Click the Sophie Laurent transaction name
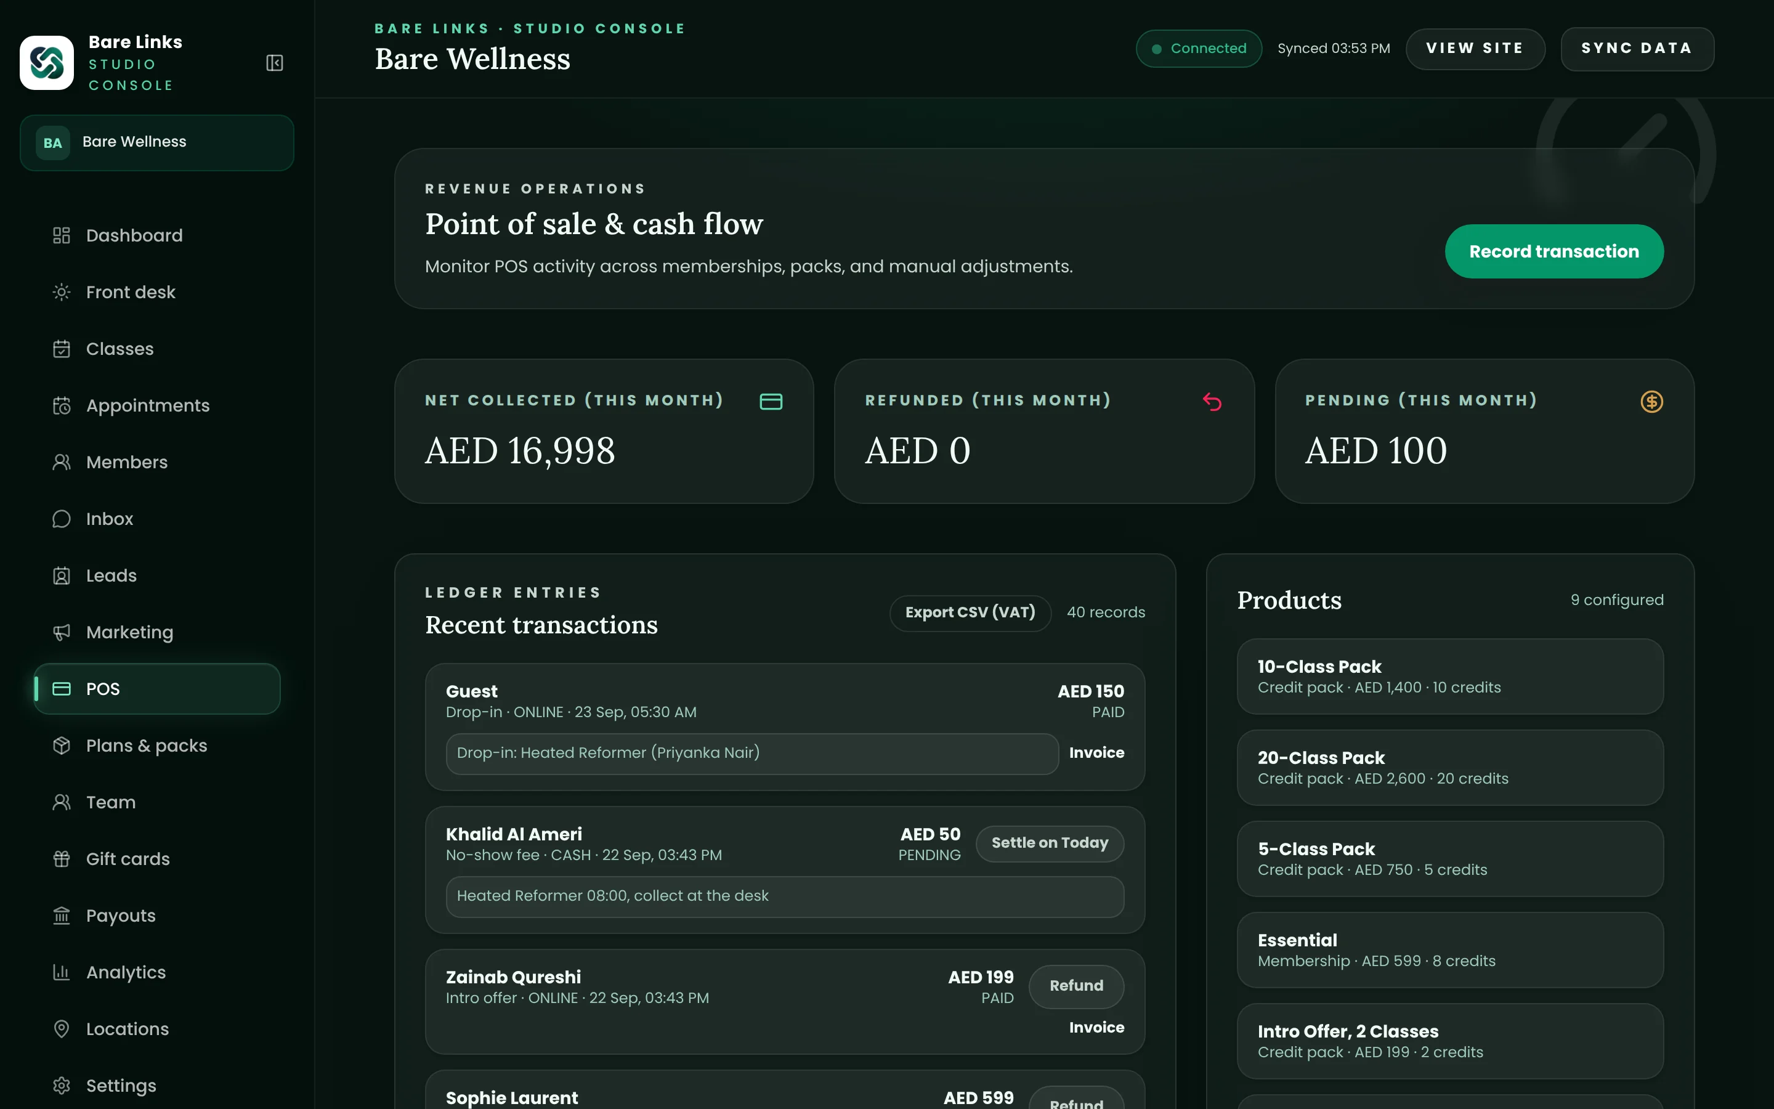The image size is (1774, 1109). click(x=512, y=1098)
